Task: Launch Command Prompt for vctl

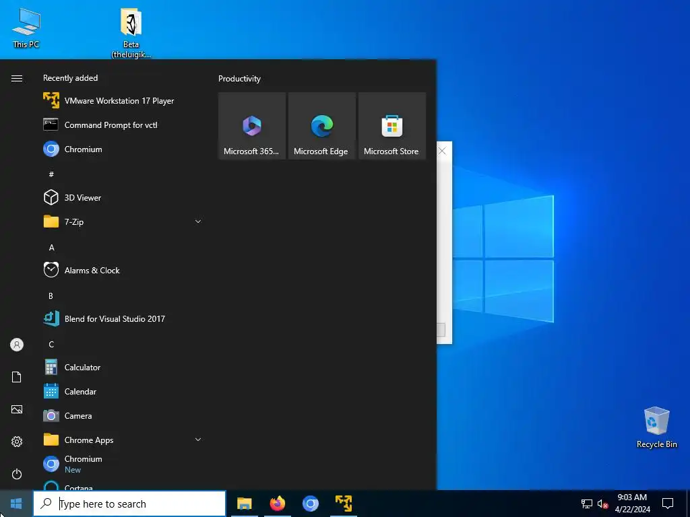Action: (x=123, y=125)
